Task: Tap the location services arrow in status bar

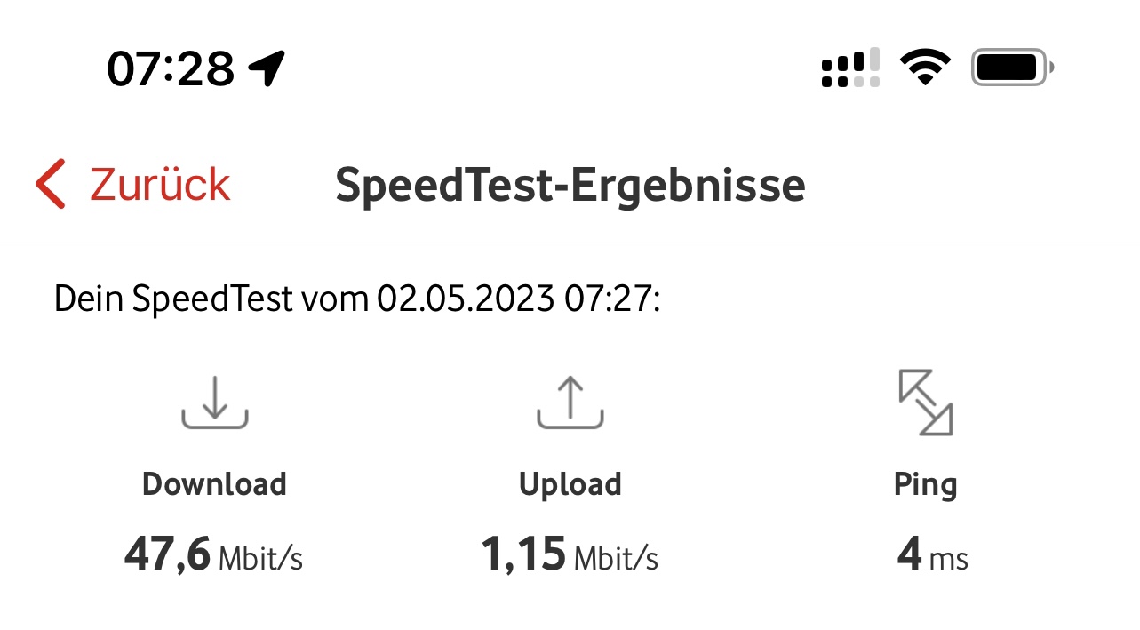Action: point(267,68)
